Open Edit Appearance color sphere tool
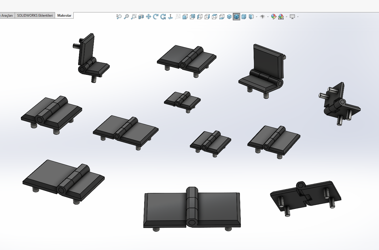 click(x=273, y=17)
